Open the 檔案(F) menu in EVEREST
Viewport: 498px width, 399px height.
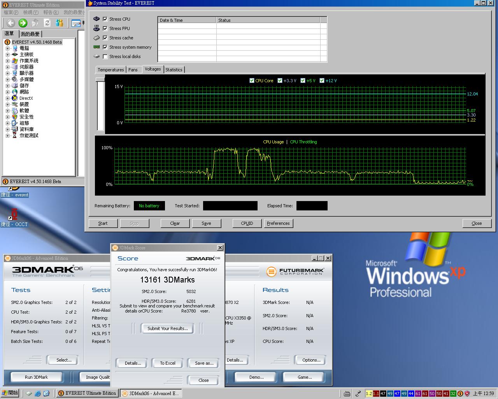(11, 12)
